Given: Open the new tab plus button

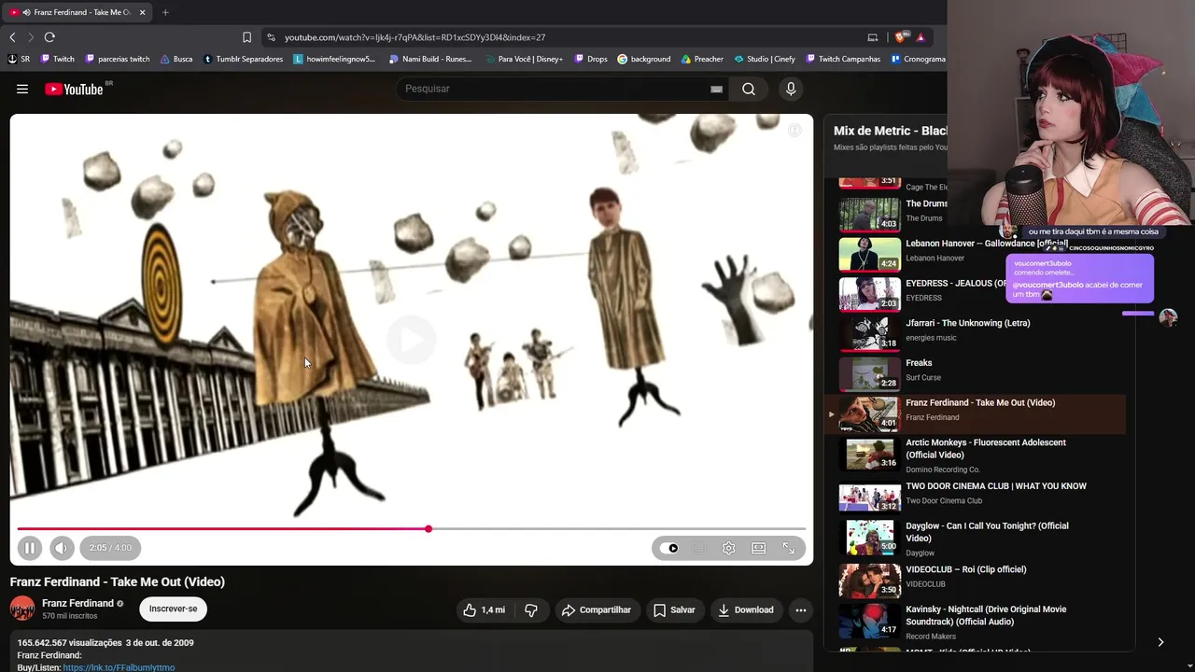Looking at the screenshot, I should (165, 12).
